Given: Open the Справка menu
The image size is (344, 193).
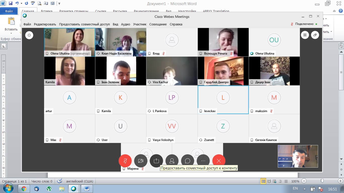Looking at the screenshot, I should click(176, 24).
